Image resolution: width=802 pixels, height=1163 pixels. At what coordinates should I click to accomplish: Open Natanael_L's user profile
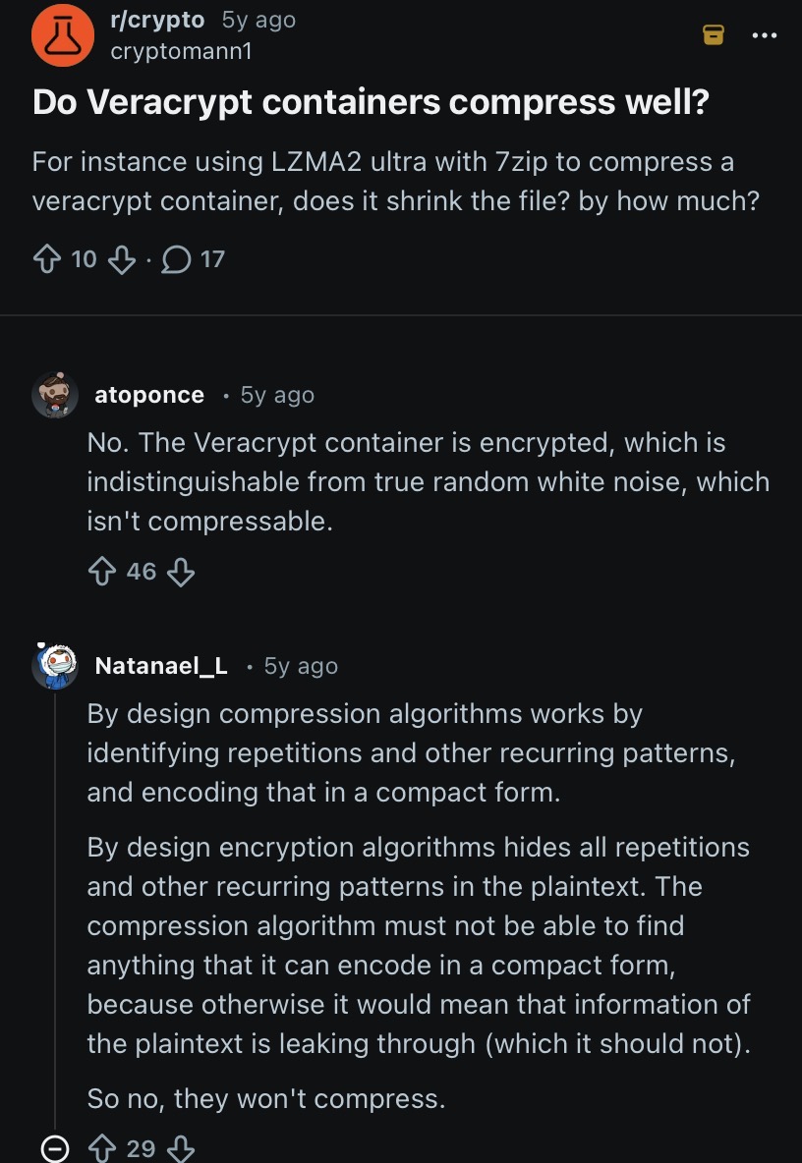161,666
